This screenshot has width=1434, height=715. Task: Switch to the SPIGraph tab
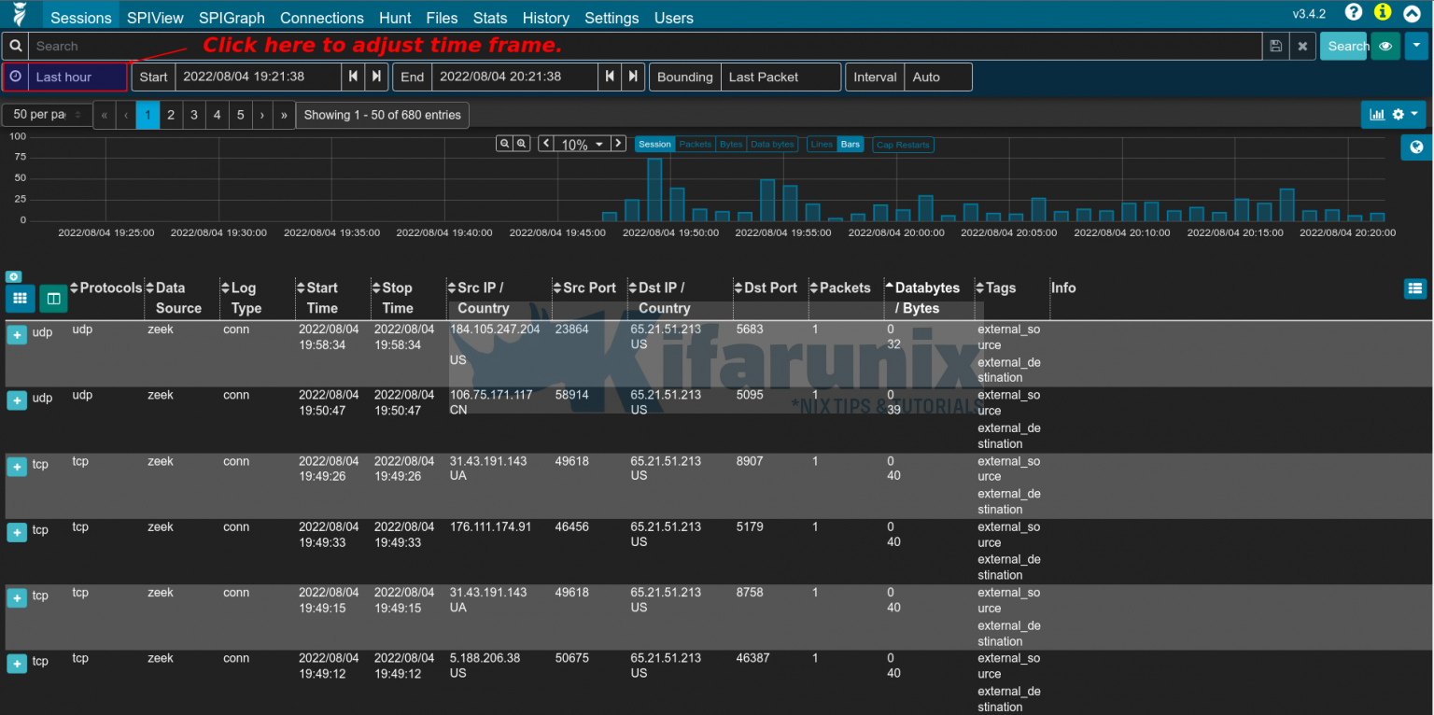(x=231, y=18)
